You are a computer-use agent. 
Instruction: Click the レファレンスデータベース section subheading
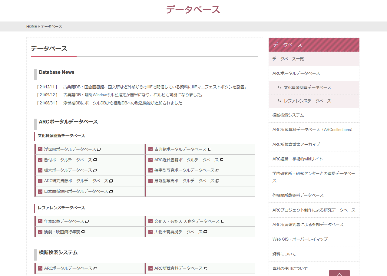(61, 208)
